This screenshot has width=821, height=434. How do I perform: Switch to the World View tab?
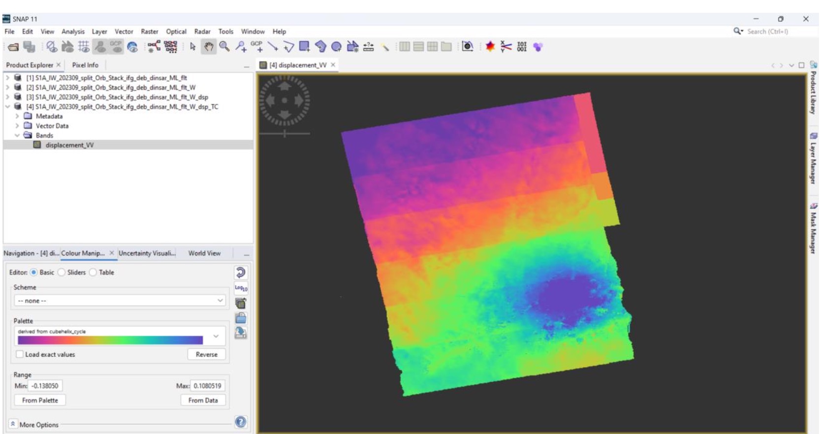point(204,253)
